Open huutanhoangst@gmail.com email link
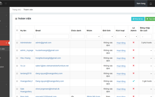 pyautogui.click(x=47, y=50)
